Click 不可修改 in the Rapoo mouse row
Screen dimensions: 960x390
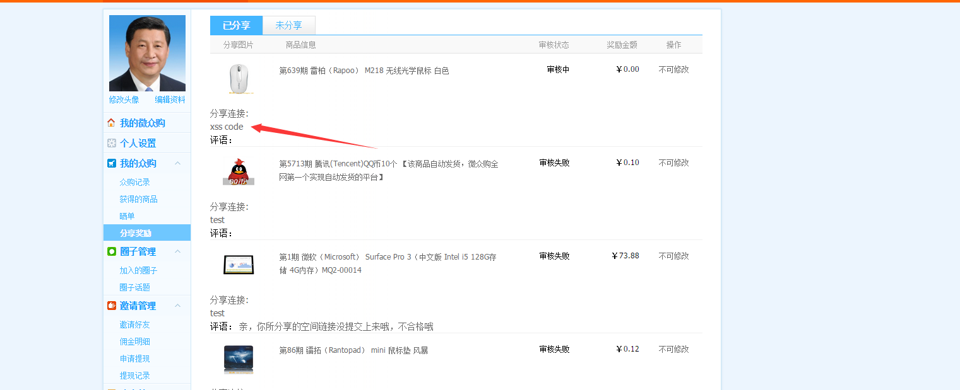coord(673,69)
